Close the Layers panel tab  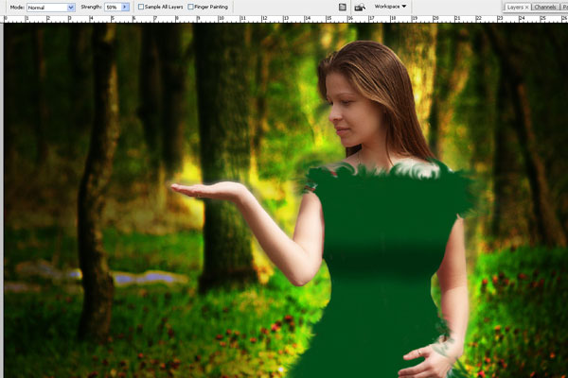pos(526,7)
